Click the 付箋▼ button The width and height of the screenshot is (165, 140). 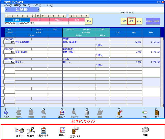coord(157,21)
